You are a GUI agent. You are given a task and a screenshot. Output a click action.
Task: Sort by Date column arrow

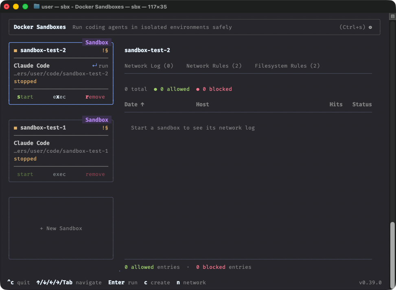point(142,104)
